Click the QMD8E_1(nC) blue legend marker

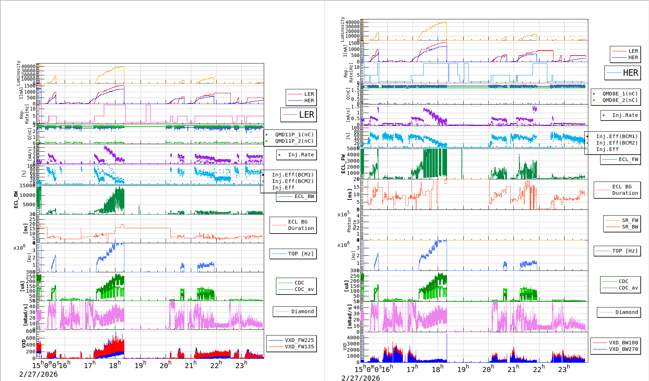point(594,94)
